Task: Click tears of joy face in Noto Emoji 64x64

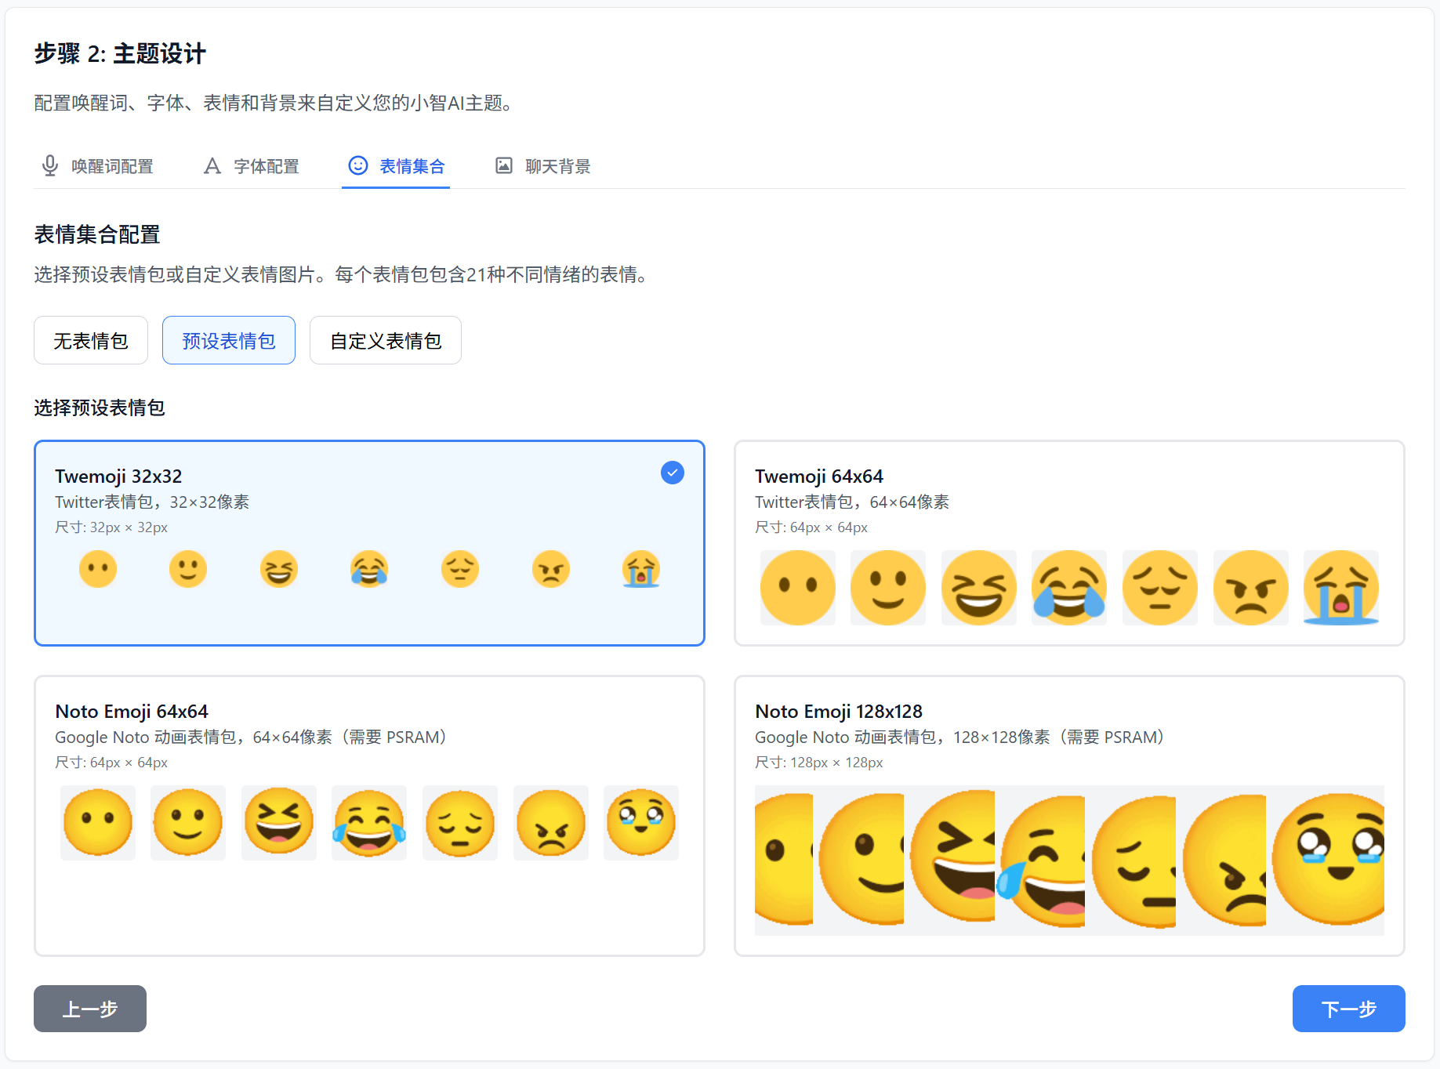Action: click(x=369, y=823)
